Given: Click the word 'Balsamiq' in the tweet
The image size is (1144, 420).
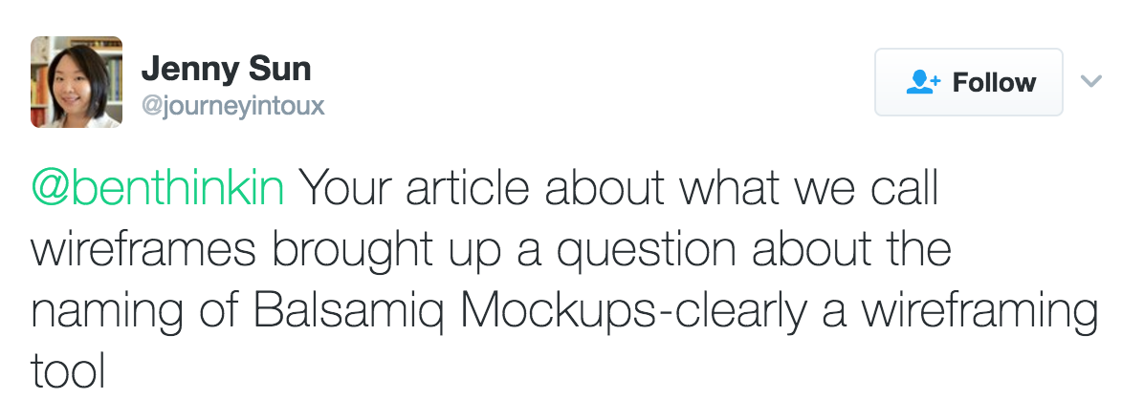Looking at the screenshot, I should pos(349,313).
